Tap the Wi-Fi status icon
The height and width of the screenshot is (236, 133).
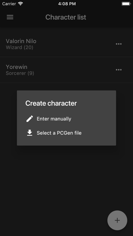click(x=20, y=3)
